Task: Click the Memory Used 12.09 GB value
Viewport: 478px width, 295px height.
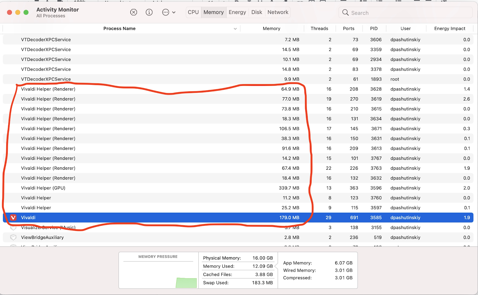Action: [x=263, y=266]
